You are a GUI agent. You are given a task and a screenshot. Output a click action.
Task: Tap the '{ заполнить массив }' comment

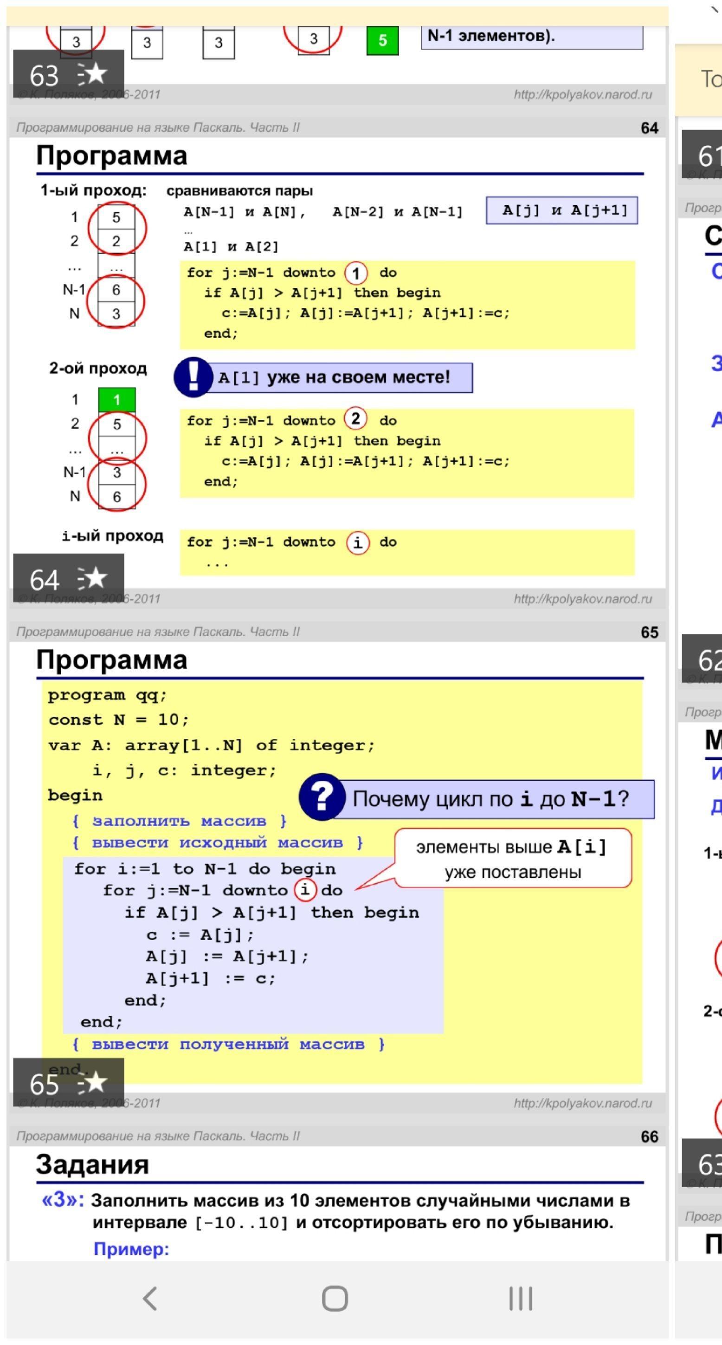pos(180,821)
